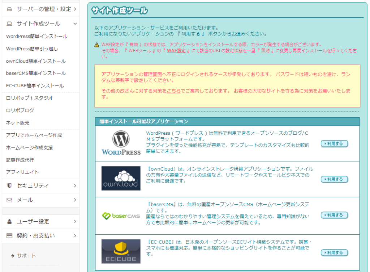Viewport: 370px width, 272px height.
Task: Collapse the サイト作成ツール sidebar section
Action: click(75, 24)
